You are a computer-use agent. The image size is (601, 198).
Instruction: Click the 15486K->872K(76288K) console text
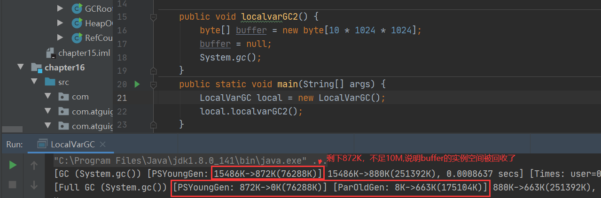pos(268,174)
